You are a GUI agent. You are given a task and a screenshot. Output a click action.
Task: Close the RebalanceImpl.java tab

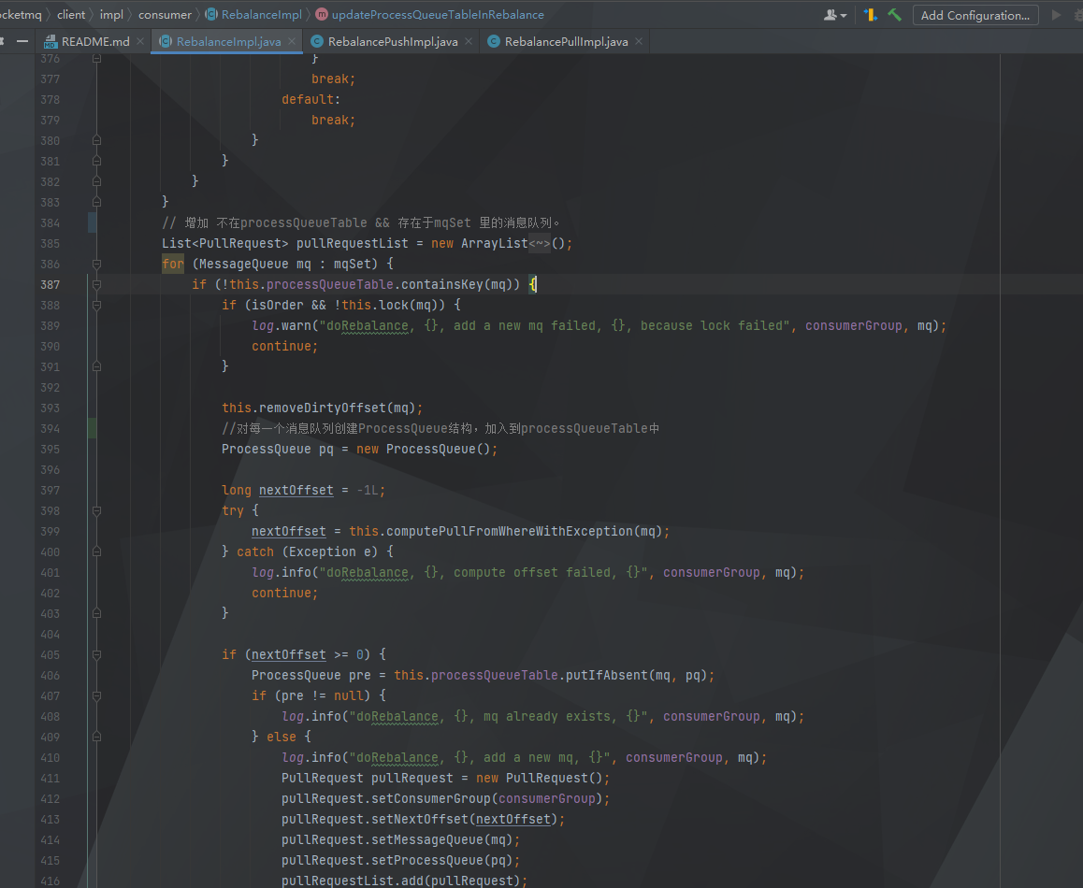[x=292, y=41]
